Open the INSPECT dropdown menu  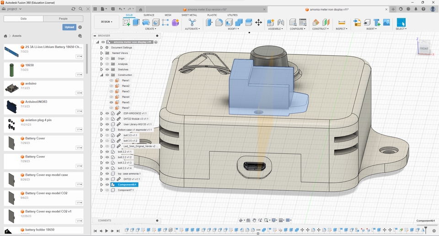click(x=342, y=29)
